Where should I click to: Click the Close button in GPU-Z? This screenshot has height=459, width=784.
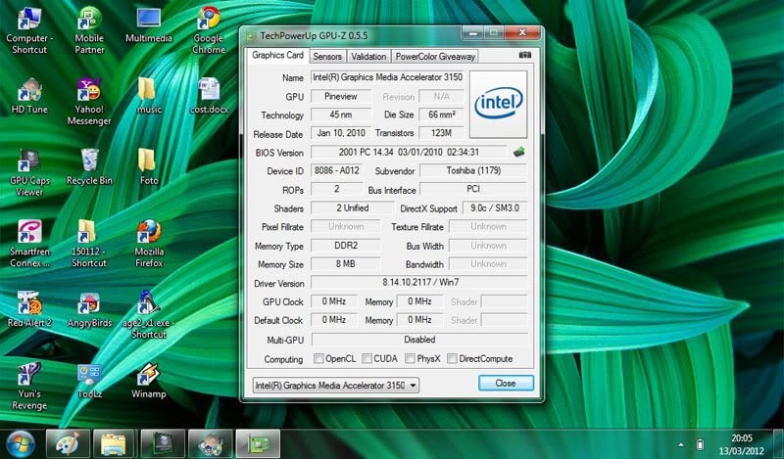(506, 383)
